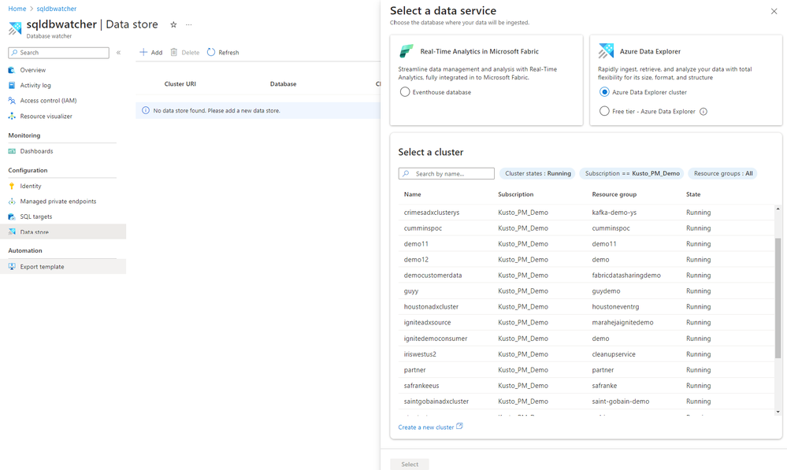Screen dimensions: 787x470
Task: Click the Identity key icon
Action: click(x=12, y=186)
